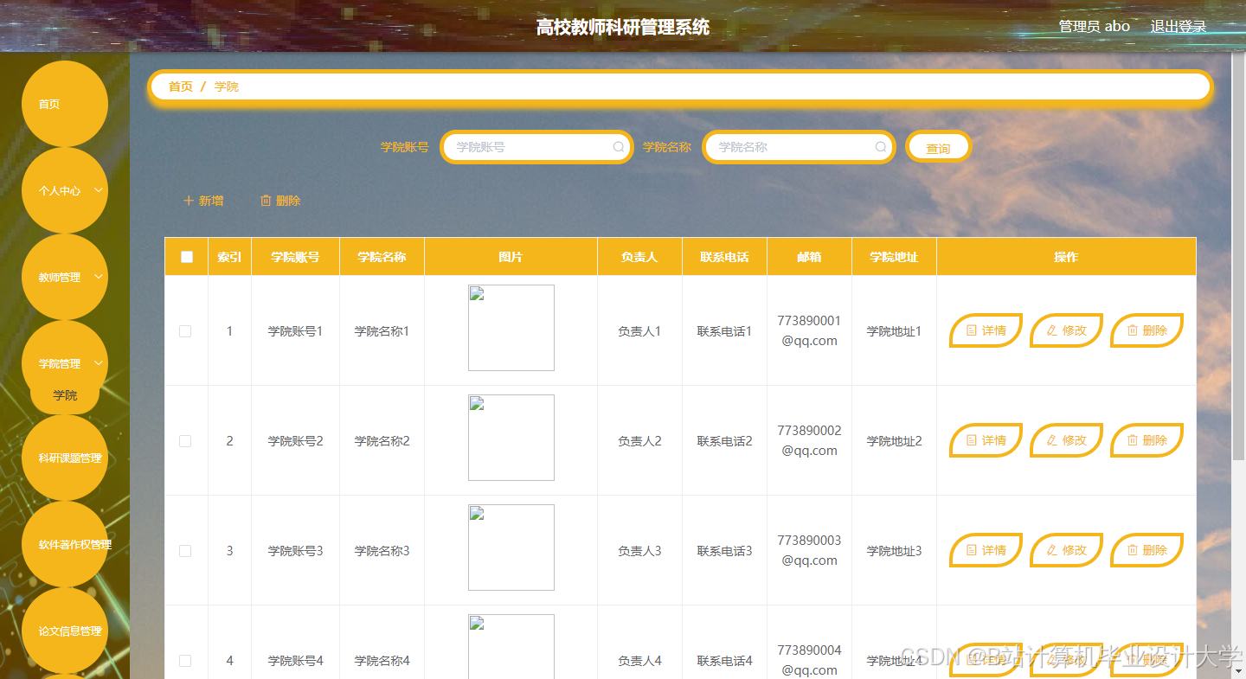Collapse the 学院管理 sidebar menu chevron
Image resolution: width=1246 pixels, height=679 pixels.
pos(99,363)
